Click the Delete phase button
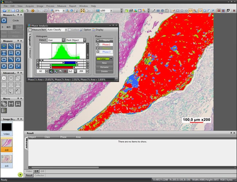The height and width of the screenshot is (182, 237). coord(105,71)
